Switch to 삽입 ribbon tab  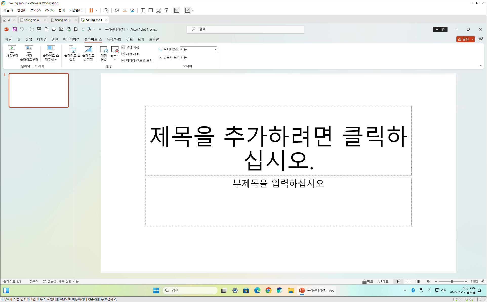pyautogui.click(x=29, y=39)
